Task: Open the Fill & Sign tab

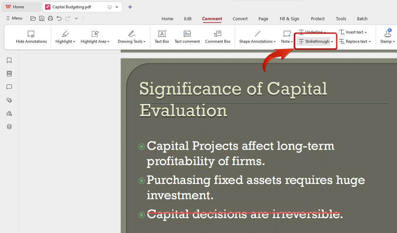Action: [289, 19]
